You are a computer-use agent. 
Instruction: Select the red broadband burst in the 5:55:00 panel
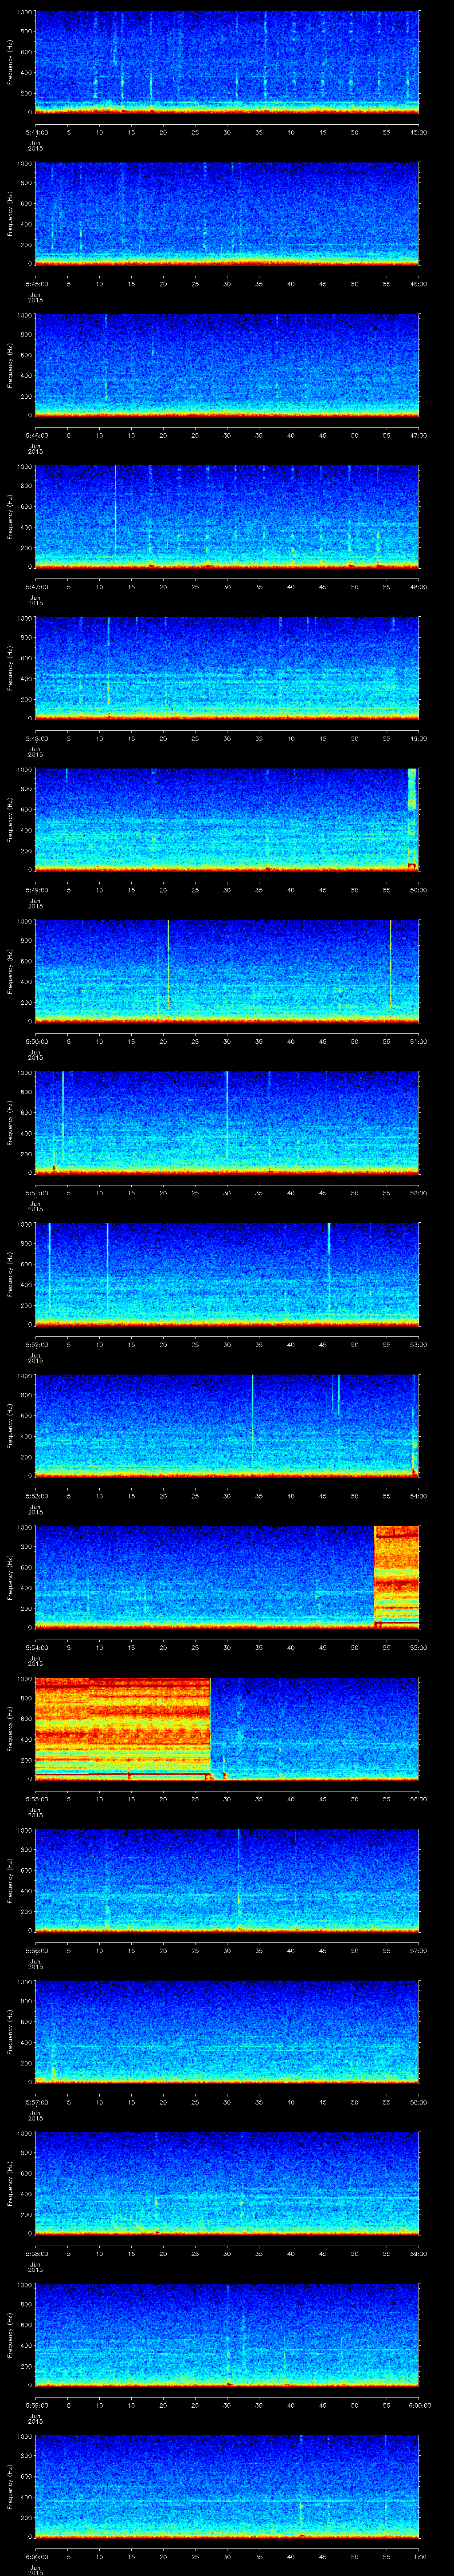tap(123, 1729)
